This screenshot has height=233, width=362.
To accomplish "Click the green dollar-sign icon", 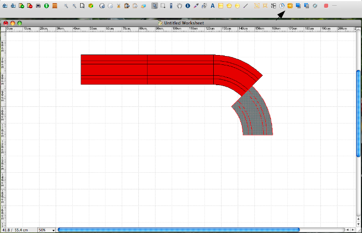I will coord(46,6).
